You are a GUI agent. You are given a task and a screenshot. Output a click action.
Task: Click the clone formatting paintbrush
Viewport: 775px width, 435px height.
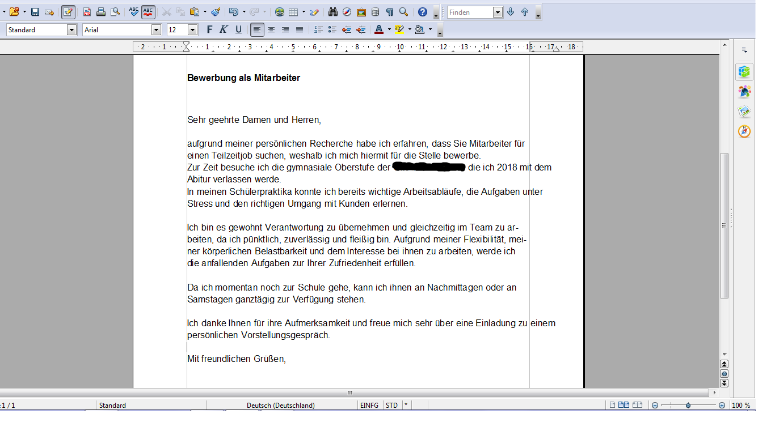pyautogui.click(x=216, y=12)
